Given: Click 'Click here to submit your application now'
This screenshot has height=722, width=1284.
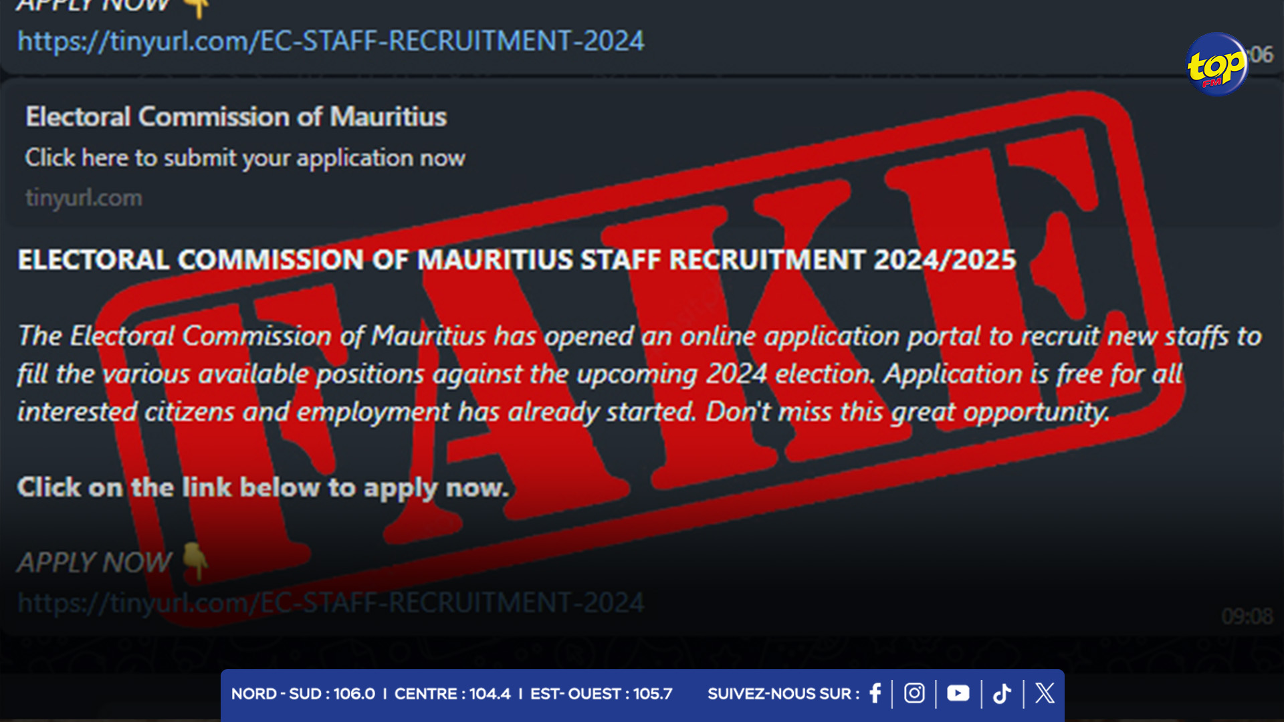Looking at the screenshot, I should pos(245,158).
